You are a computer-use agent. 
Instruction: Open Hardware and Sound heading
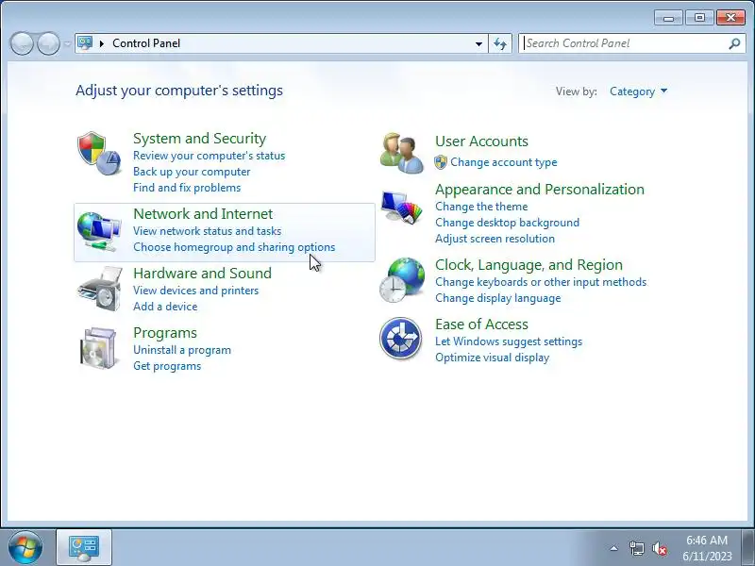202,274
